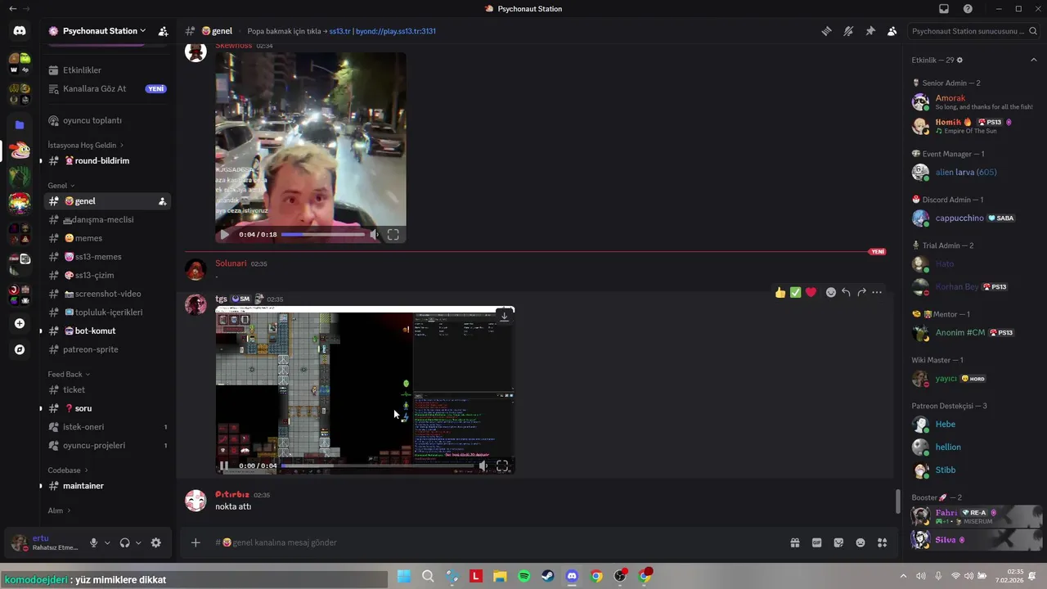Collapse the Genel category
Viewport: 1047px width, 589px height.
(x=61, y=186)
